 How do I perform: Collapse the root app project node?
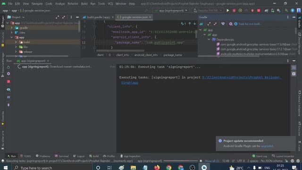point(8,23)
